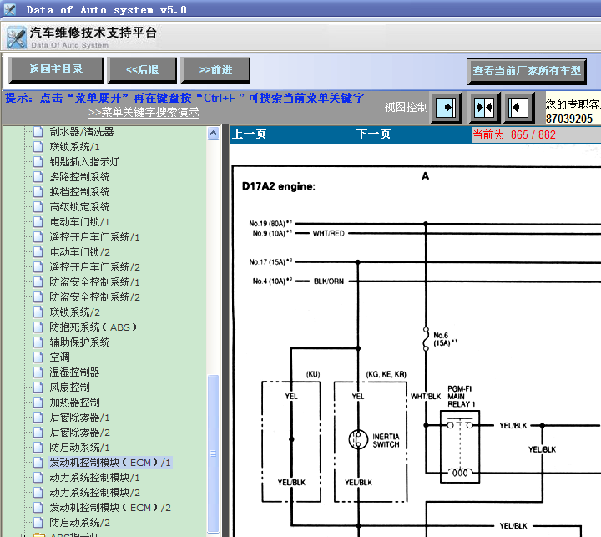Click tree scrollbar up arrow

(214, 134)
